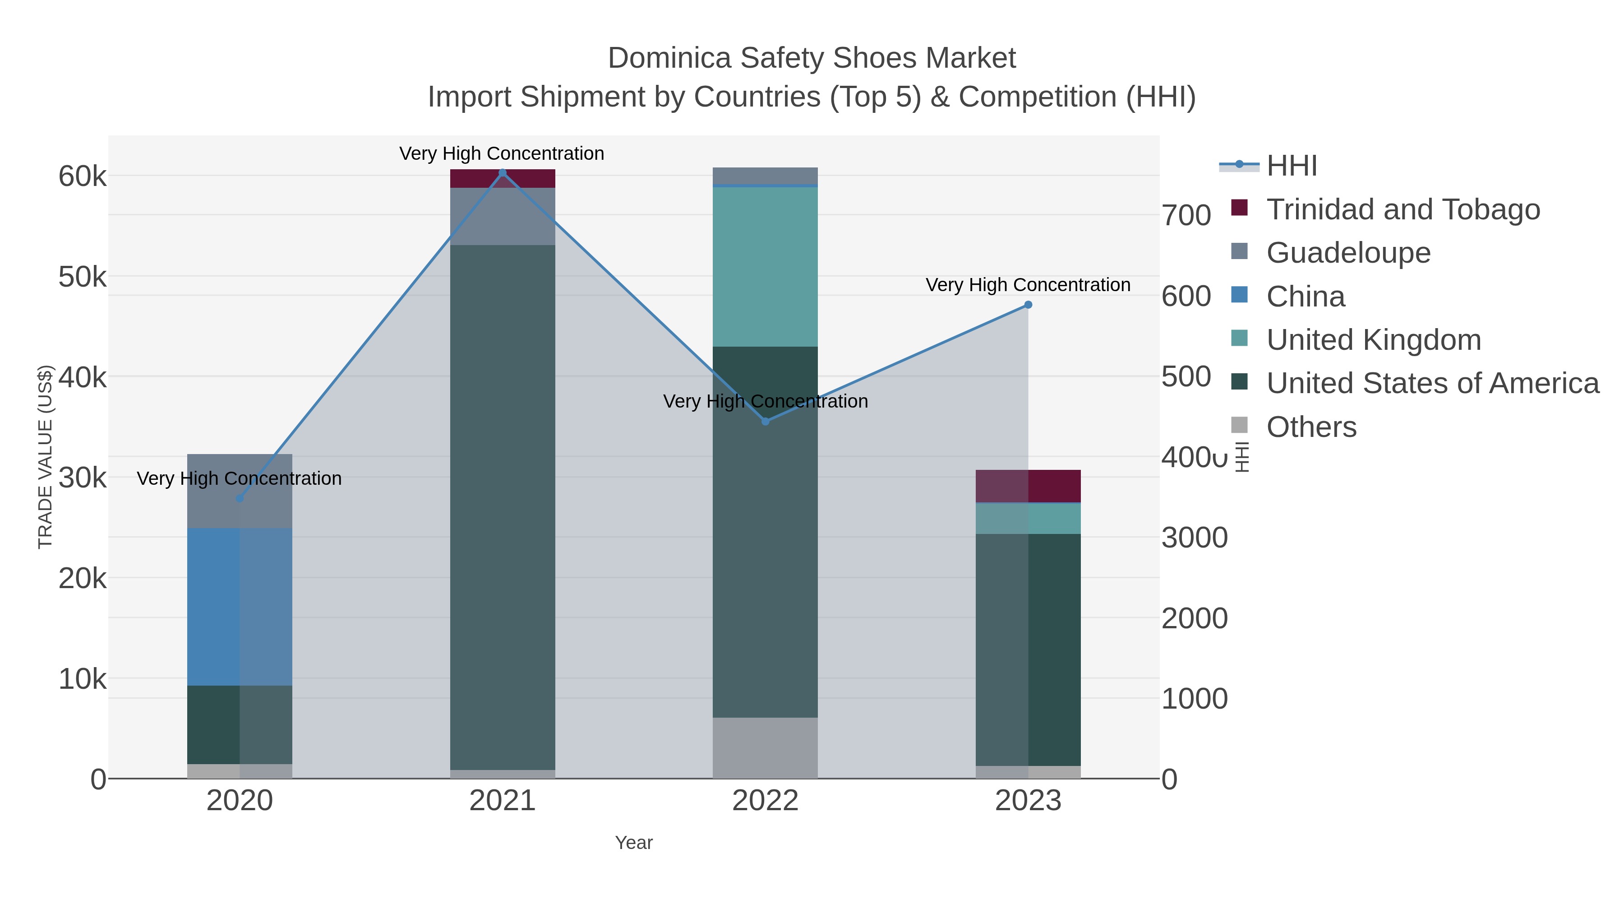Click the Import Shipment by Countries subtitle
Screen dimensions: 1624x914
[x=812, y=97]
